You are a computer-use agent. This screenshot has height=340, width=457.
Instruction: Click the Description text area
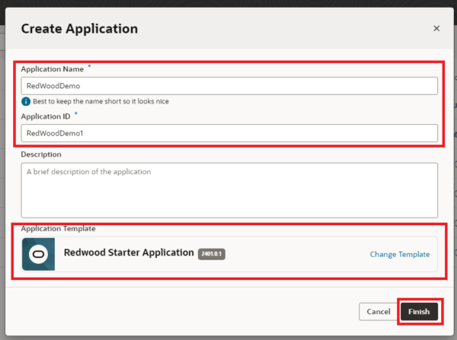(229, 190)
